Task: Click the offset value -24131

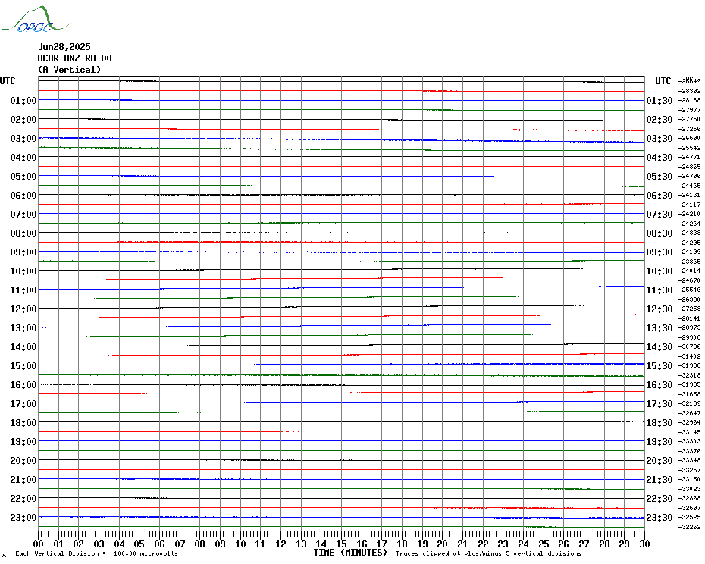Action: coord(690,195)
